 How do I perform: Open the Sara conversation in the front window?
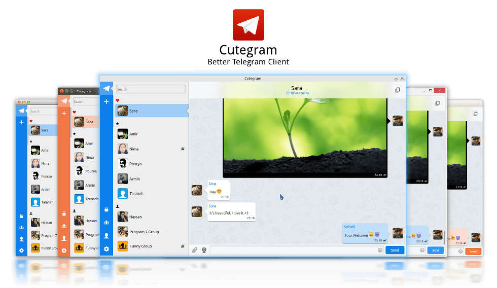click(x=152, y=111)
